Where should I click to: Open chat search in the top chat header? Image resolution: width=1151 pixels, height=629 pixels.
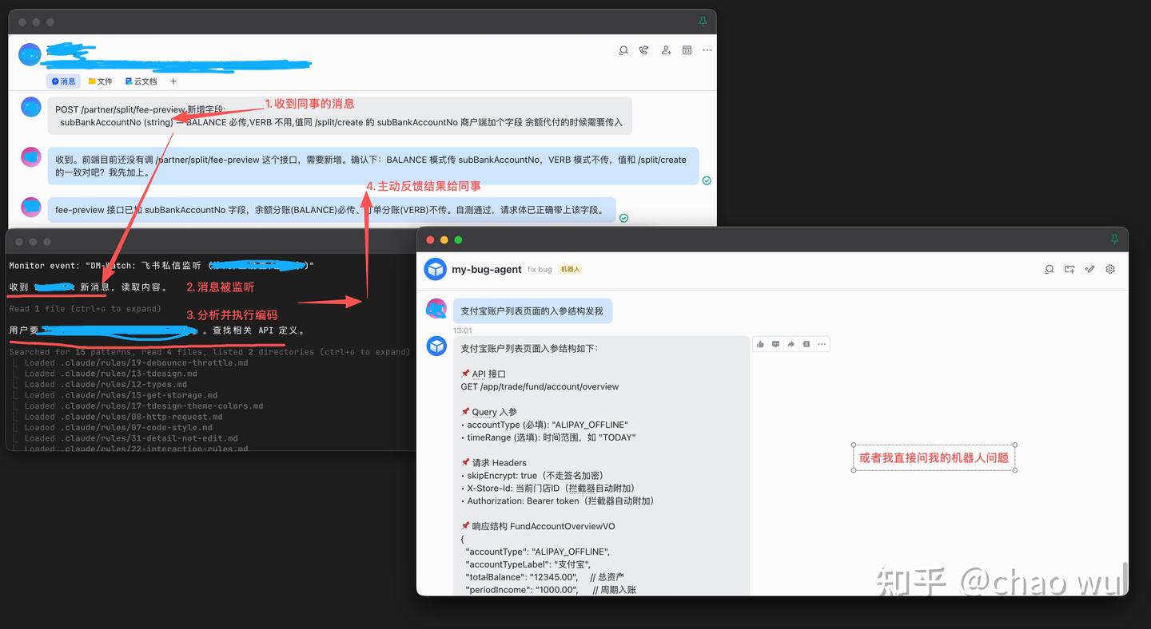pos(623,50)
